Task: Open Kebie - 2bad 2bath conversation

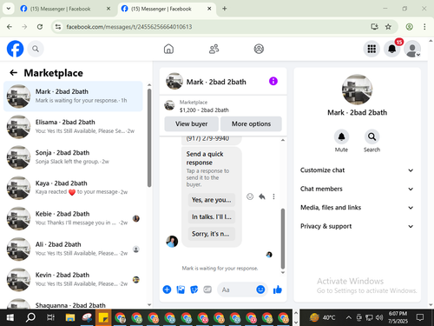Action: click(x=73, y=218)
